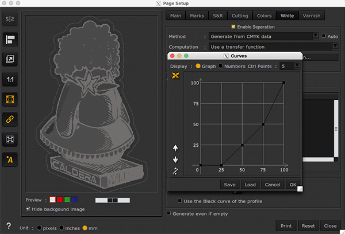This screenshot has height=234, width=345.
Task: Click the Curves window resize grip
Action: tap(300, 189)
